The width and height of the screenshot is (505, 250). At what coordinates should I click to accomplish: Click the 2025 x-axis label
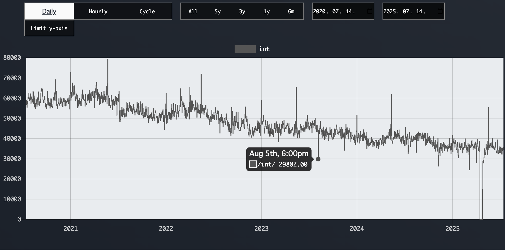click(x=452, y=229)
